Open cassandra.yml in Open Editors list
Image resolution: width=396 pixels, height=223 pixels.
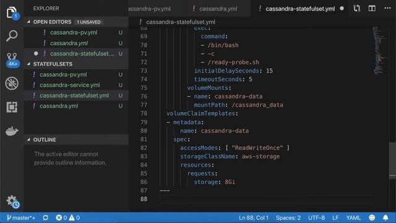76,43
